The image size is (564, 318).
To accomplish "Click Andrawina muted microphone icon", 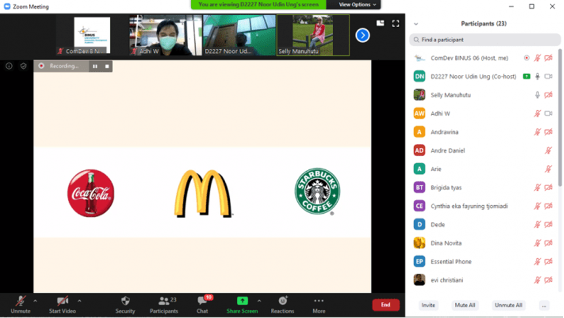I will pyautogui.click(x=537, y=132).
